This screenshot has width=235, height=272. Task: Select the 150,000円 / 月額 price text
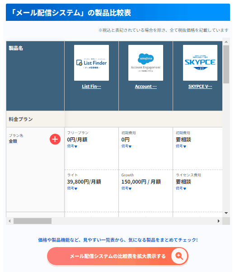tap(141, 182)
